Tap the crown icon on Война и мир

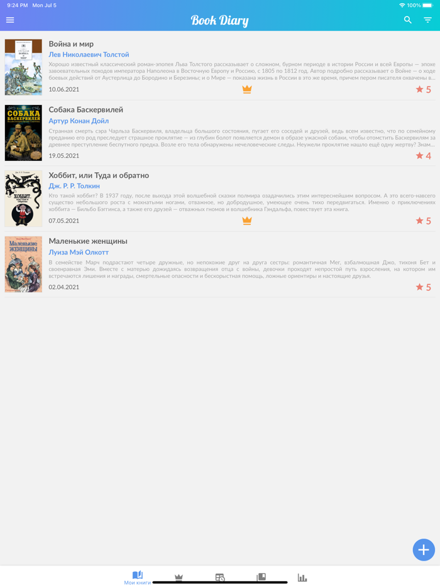tap(247, 89)
